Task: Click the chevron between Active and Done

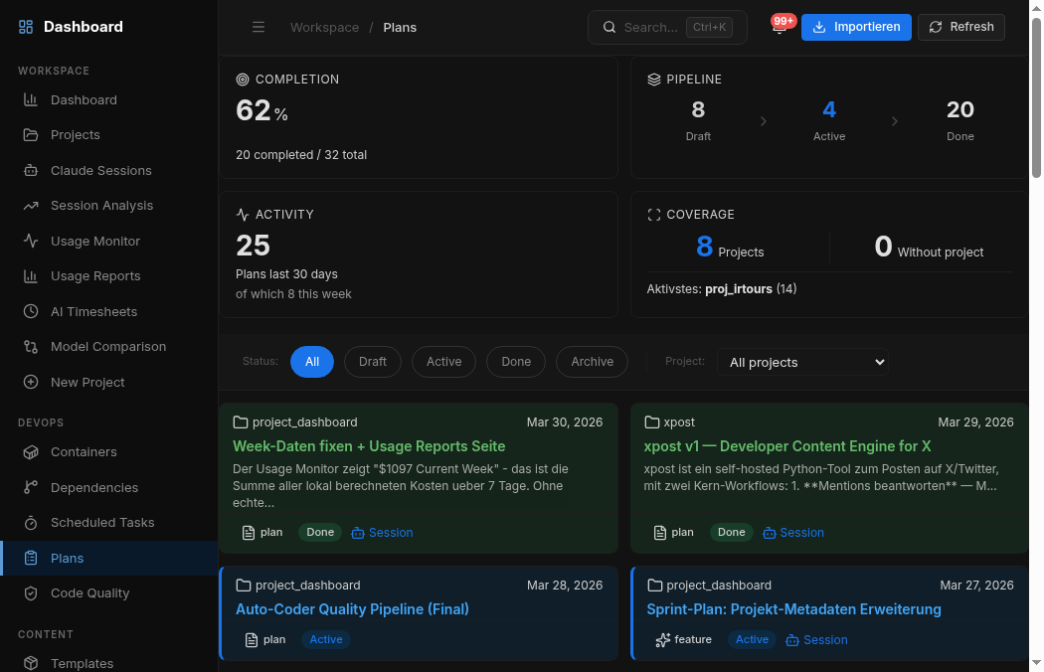Action: [895, 121]
